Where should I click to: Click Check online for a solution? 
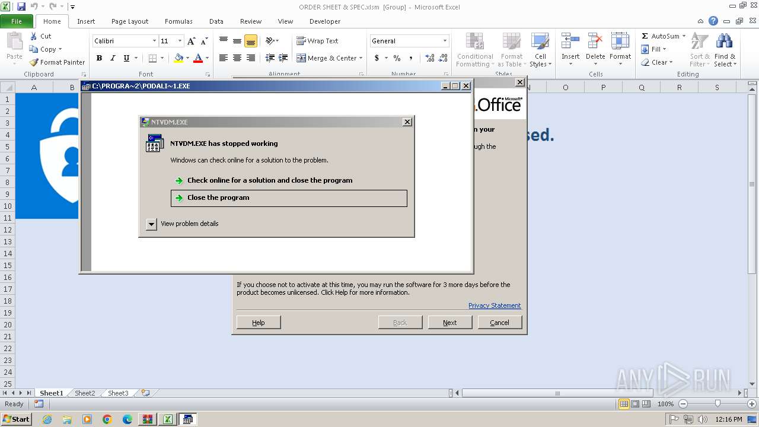[270, 180]
